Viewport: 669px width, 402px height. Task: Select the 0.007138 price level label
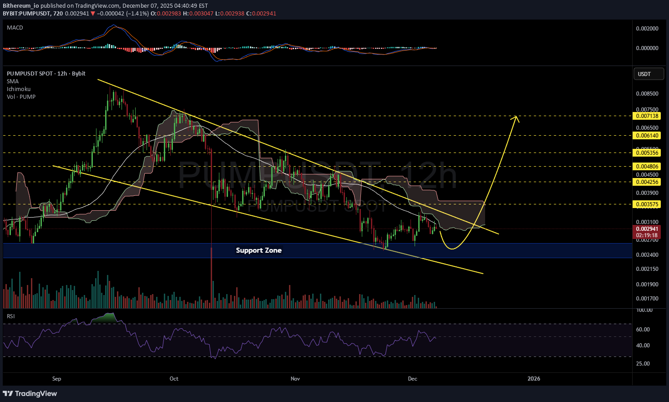(647, 116)
